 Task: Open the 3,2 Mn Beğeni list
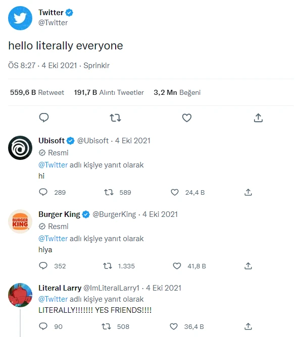pyautogui.click(x=177, y=92)
